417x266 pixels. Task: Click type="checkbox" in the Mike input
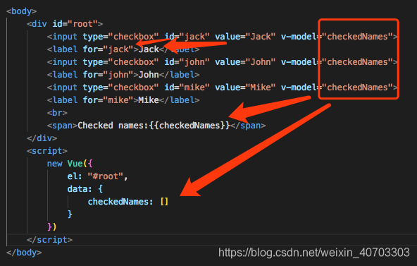[120, 87]
